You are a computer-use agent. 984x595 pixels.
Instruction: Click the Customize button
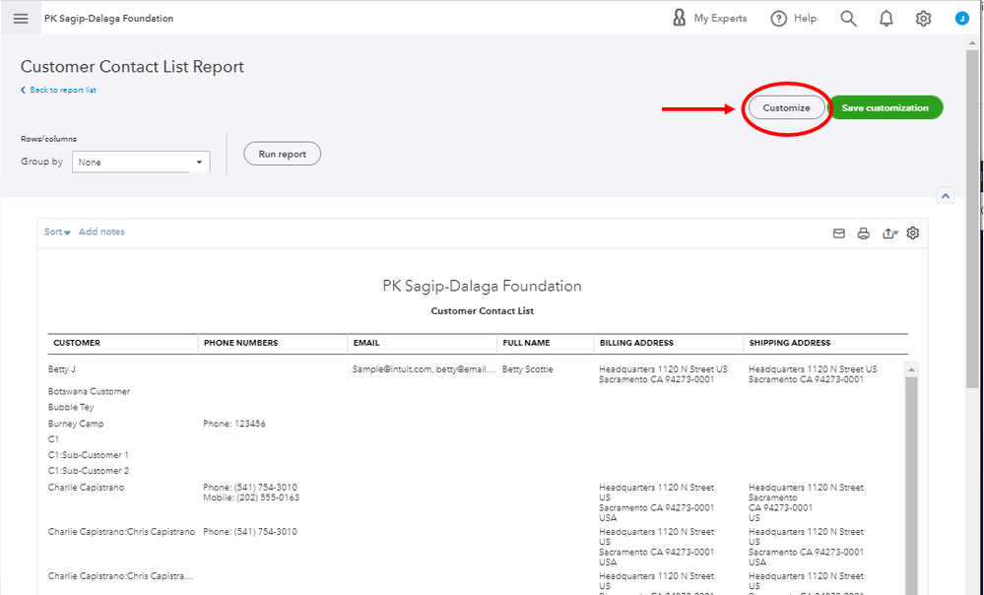(x=786, y=108)
